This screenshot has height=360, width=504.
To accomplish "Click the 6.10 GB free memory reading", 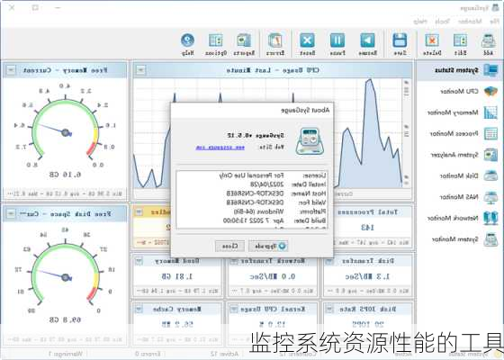I will click(65, 175).
